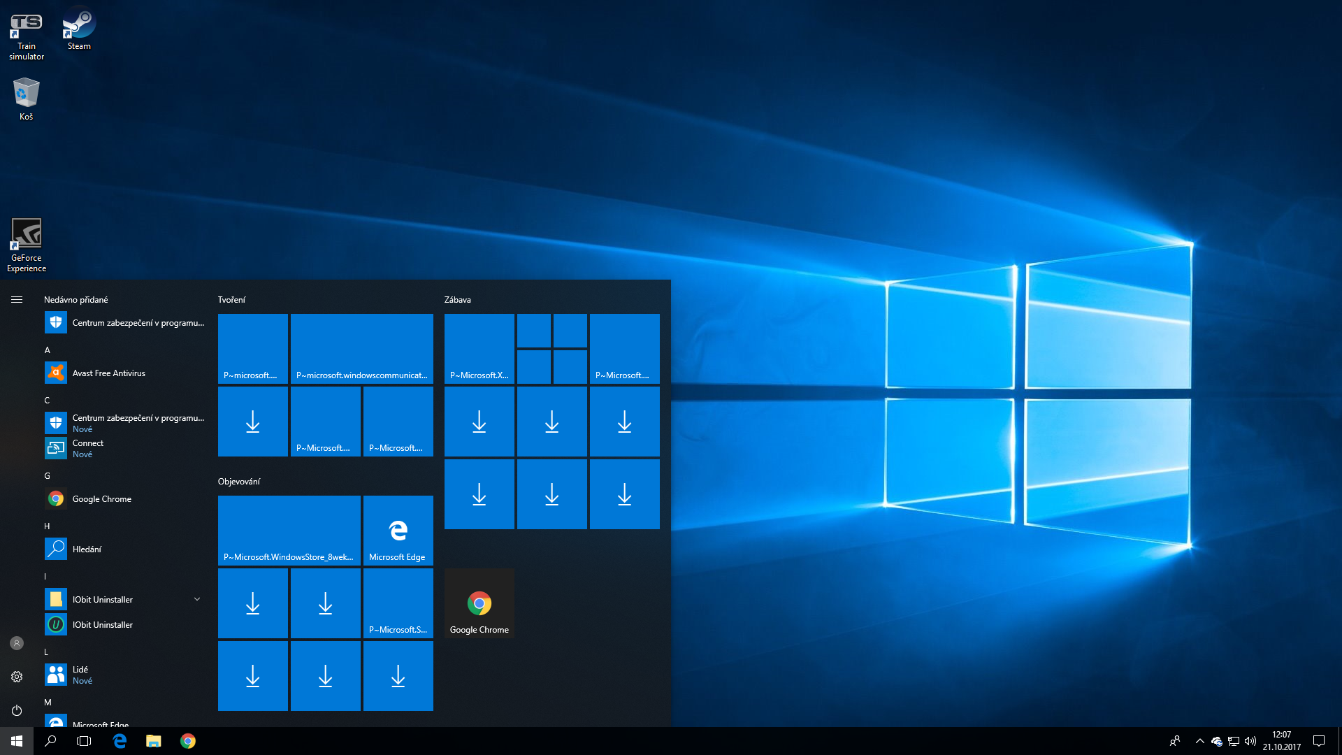The image size is (1342, 755).
Task: Open the Koš recycle bin icon
Action: click(x=26, y=98)
